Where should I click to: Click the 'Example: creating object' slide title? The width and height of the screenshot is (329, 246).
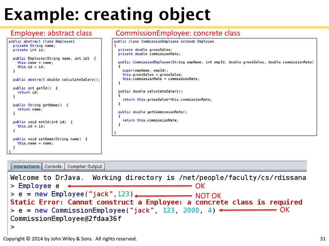tap(107, 14)
